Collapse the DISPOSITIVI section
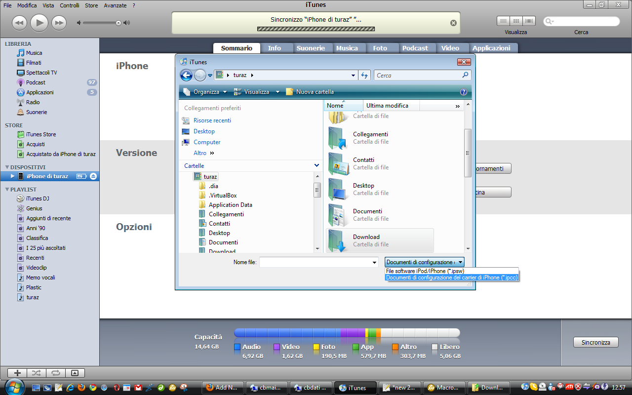632x395 pixels. [7, 167]
